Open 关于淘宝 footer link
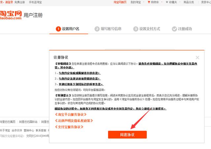The width and height of the screenshot is (211, 149). pyautogui.click(x=5, y=130)
